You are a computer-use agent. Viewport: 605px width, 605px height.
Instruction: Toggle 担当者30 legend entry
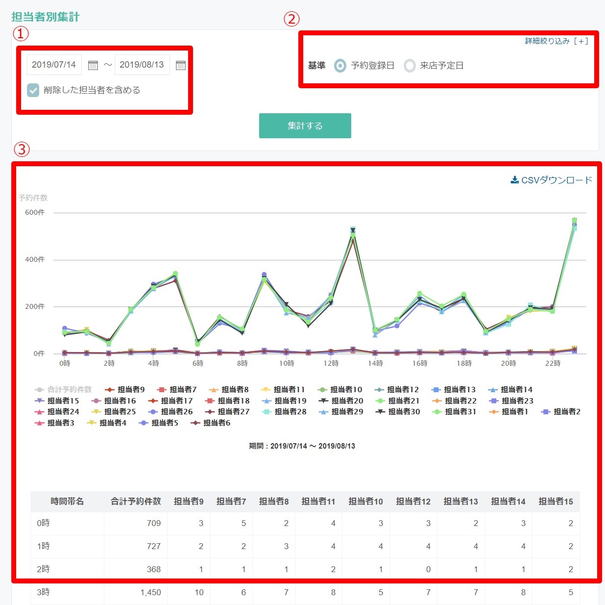pyautogui.click(x=398, y=412)
